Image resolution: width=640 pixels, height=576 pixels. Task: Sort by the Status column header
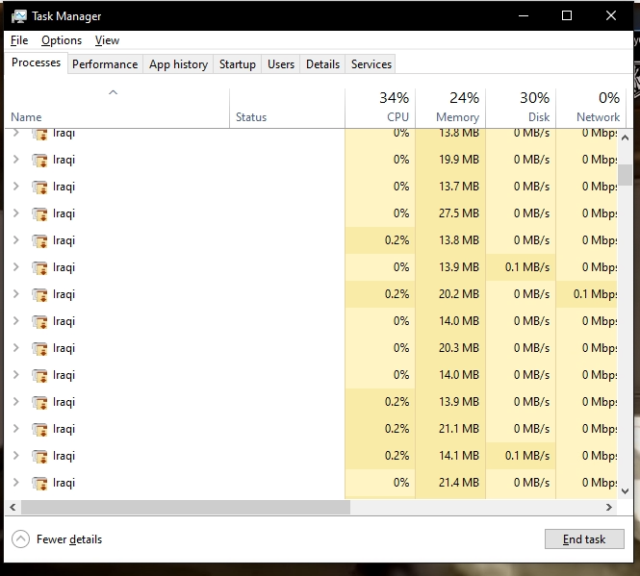pos(288,108)
